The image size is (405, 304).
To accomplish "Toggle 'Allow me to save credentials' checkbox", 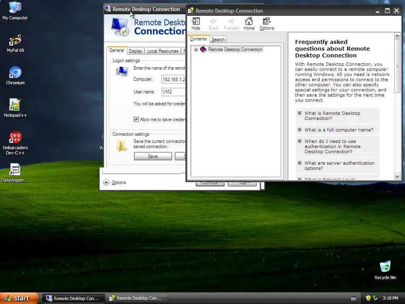I will [x=136, y=120].
